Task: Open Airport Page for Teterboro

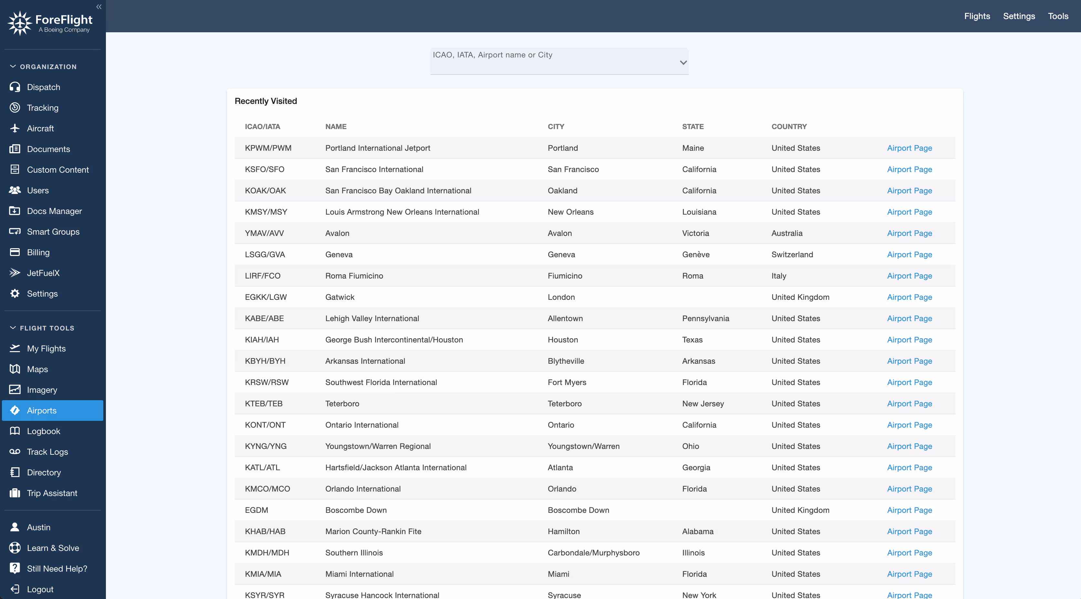Action: tap(909, 403)
